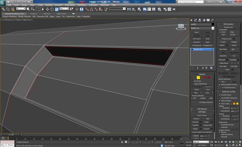Open the Utilities hammer tab
The height and width of the screenshot is (147, 242).
pos(213,20)
